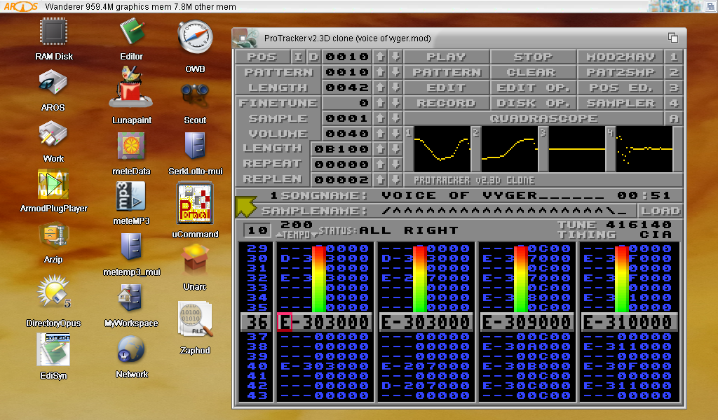This screenshot has width=718, height=420.
Task: Increase POS value with up arrow
Action: click(x=380, y=57)
